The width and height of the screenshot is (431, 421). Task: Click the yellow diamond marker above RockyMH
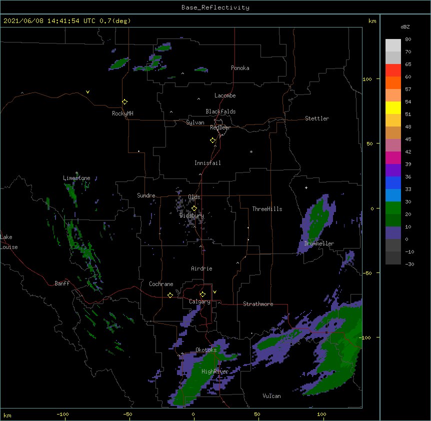tap(125, 102)
